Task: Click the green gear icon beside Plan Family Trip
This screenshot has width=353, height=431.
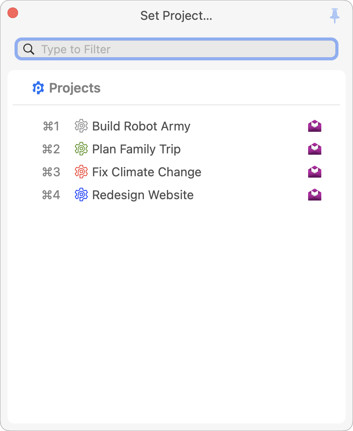Action: (81, 149)
